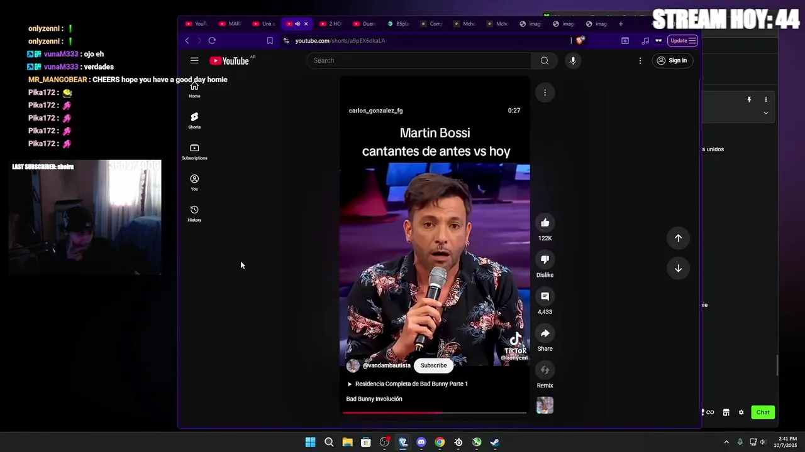Switch to the first YouTube tab
This screenshot has width=805, height=452.
196,24
